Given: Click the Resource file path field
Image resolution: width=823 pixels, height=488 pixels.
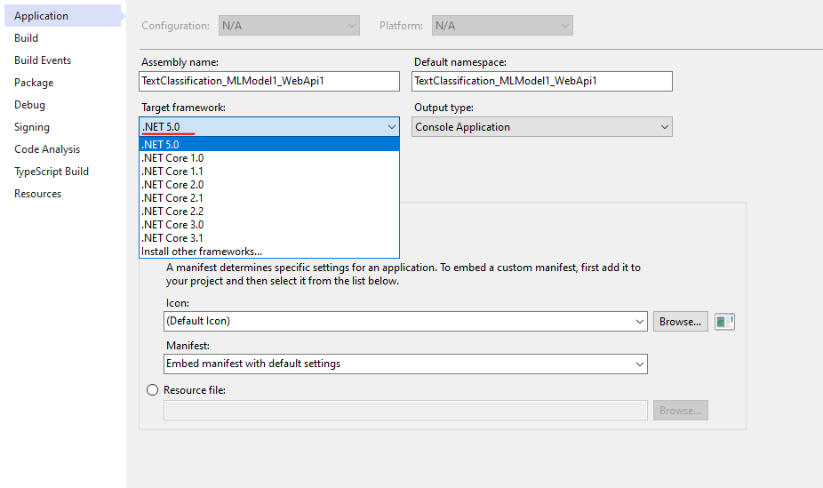Looking at the screenshot, I should (405, 411).
